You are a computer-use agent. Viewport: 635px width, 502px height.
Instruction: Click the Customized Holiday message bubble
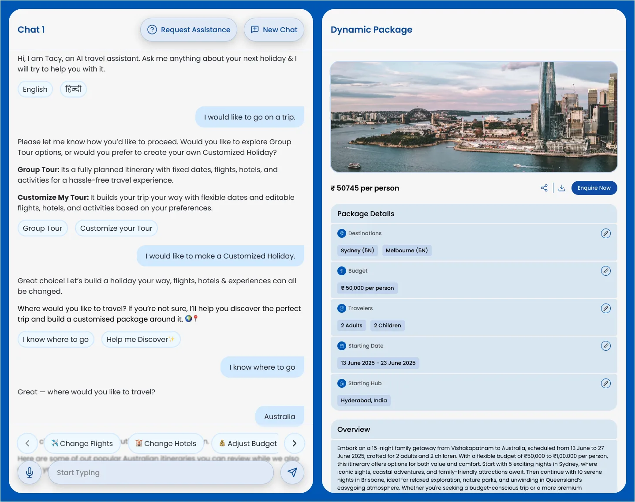pyautogui.click(x=220, y=256)
